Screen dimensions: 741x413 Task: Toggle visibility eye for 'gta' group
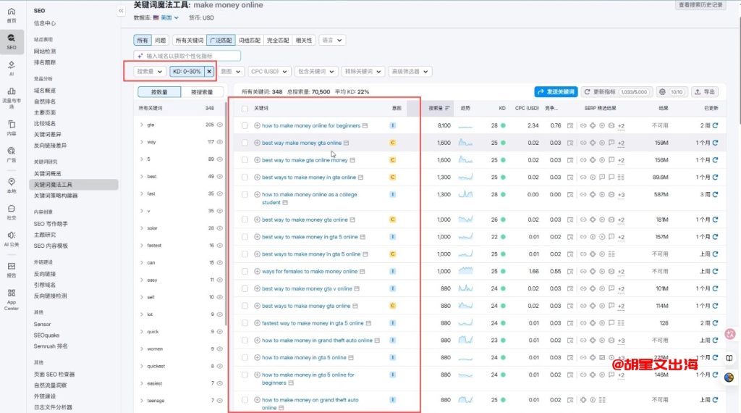[x=220, y=125]
